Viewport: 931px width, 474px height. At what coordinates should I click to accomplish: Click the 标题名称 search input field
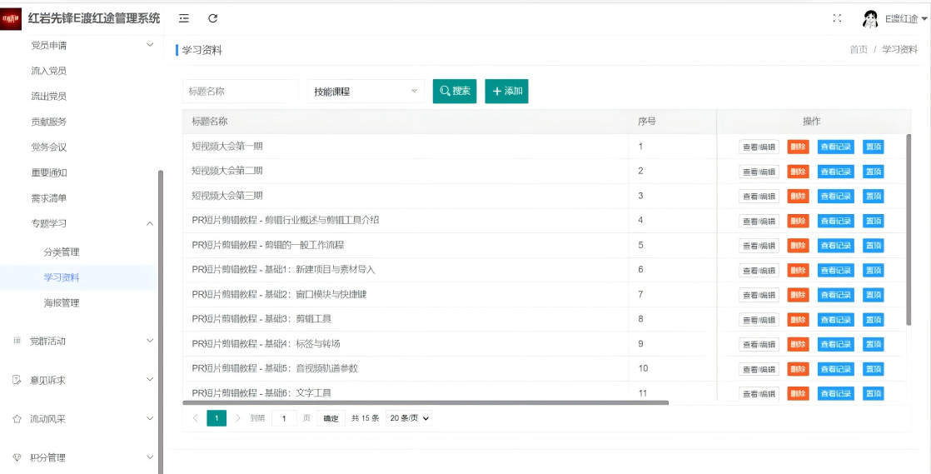(x=240, y=92)
